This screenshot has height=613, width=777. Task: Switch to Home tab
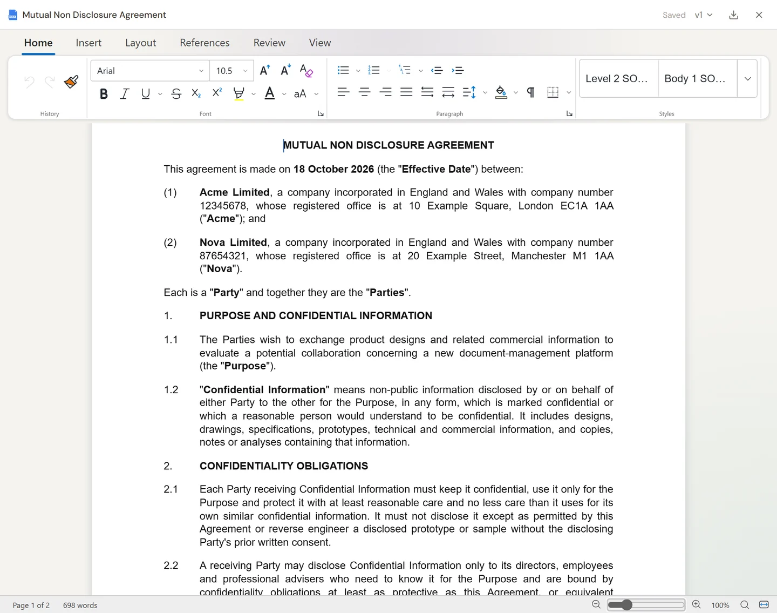pyautogui.click(x=38, y=43)
